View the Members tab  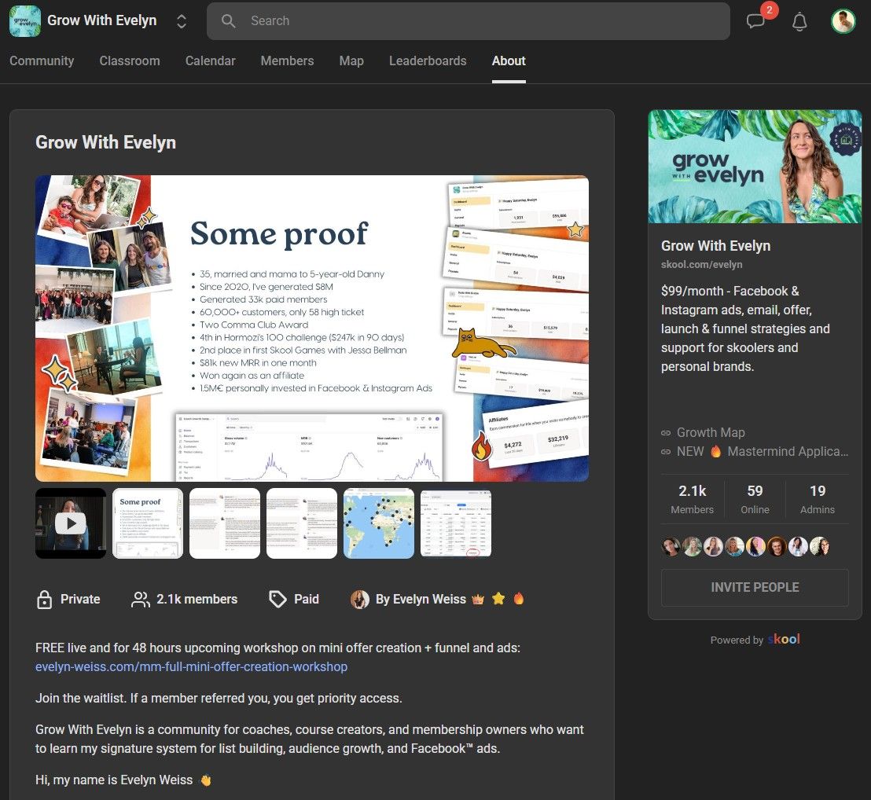tap(287, 61)
